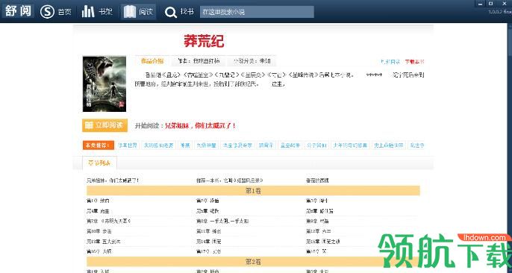Switch to the 作品介绍 tab

(152, 61)
